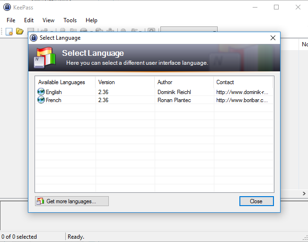The width and height of the screenshot is (308, 242).
Task: Select the English language row
Action: click(x=154, y=92)
